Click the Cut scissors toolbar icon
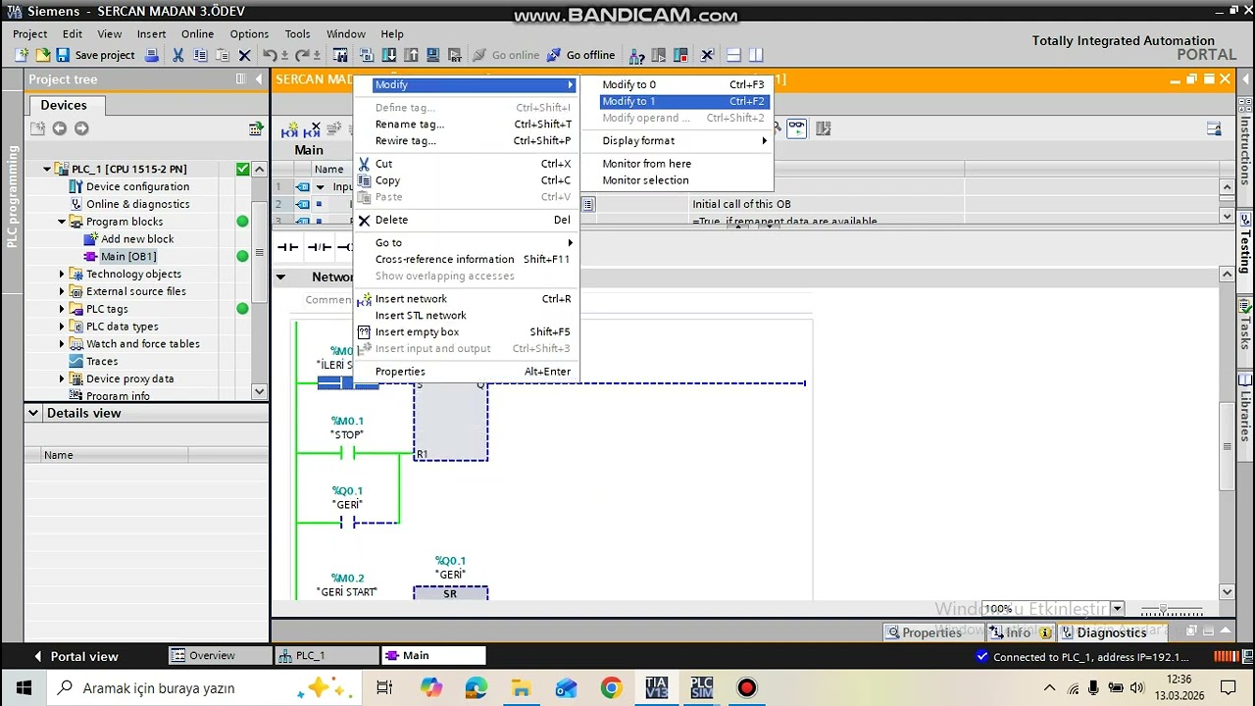The width and height of the screenshot is (1255, 706). click(x=178, y=56)
